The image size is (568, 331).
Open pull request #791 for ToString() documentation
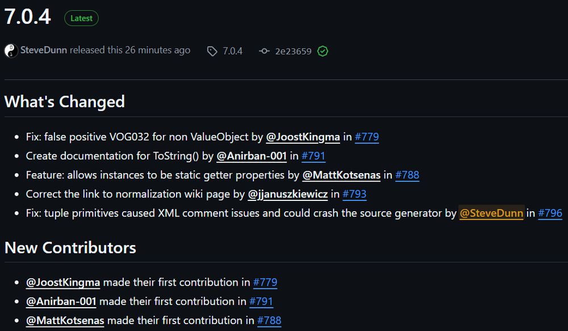314,156
